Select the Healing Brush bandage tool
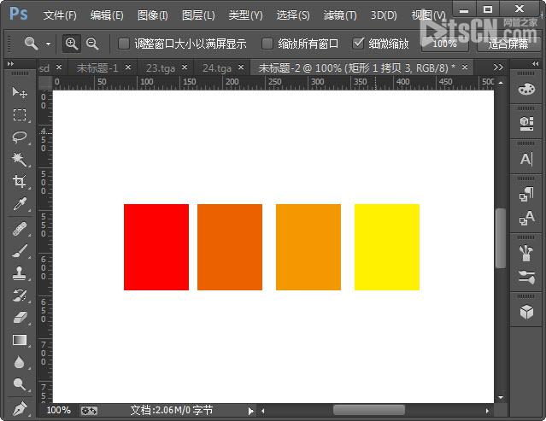546x421 pixels. (20, 230)
